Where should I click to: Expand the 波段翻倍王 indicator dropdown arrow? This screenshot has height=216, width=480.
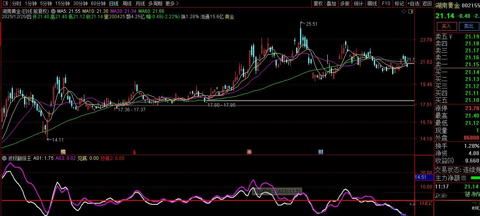coord(4,158)
